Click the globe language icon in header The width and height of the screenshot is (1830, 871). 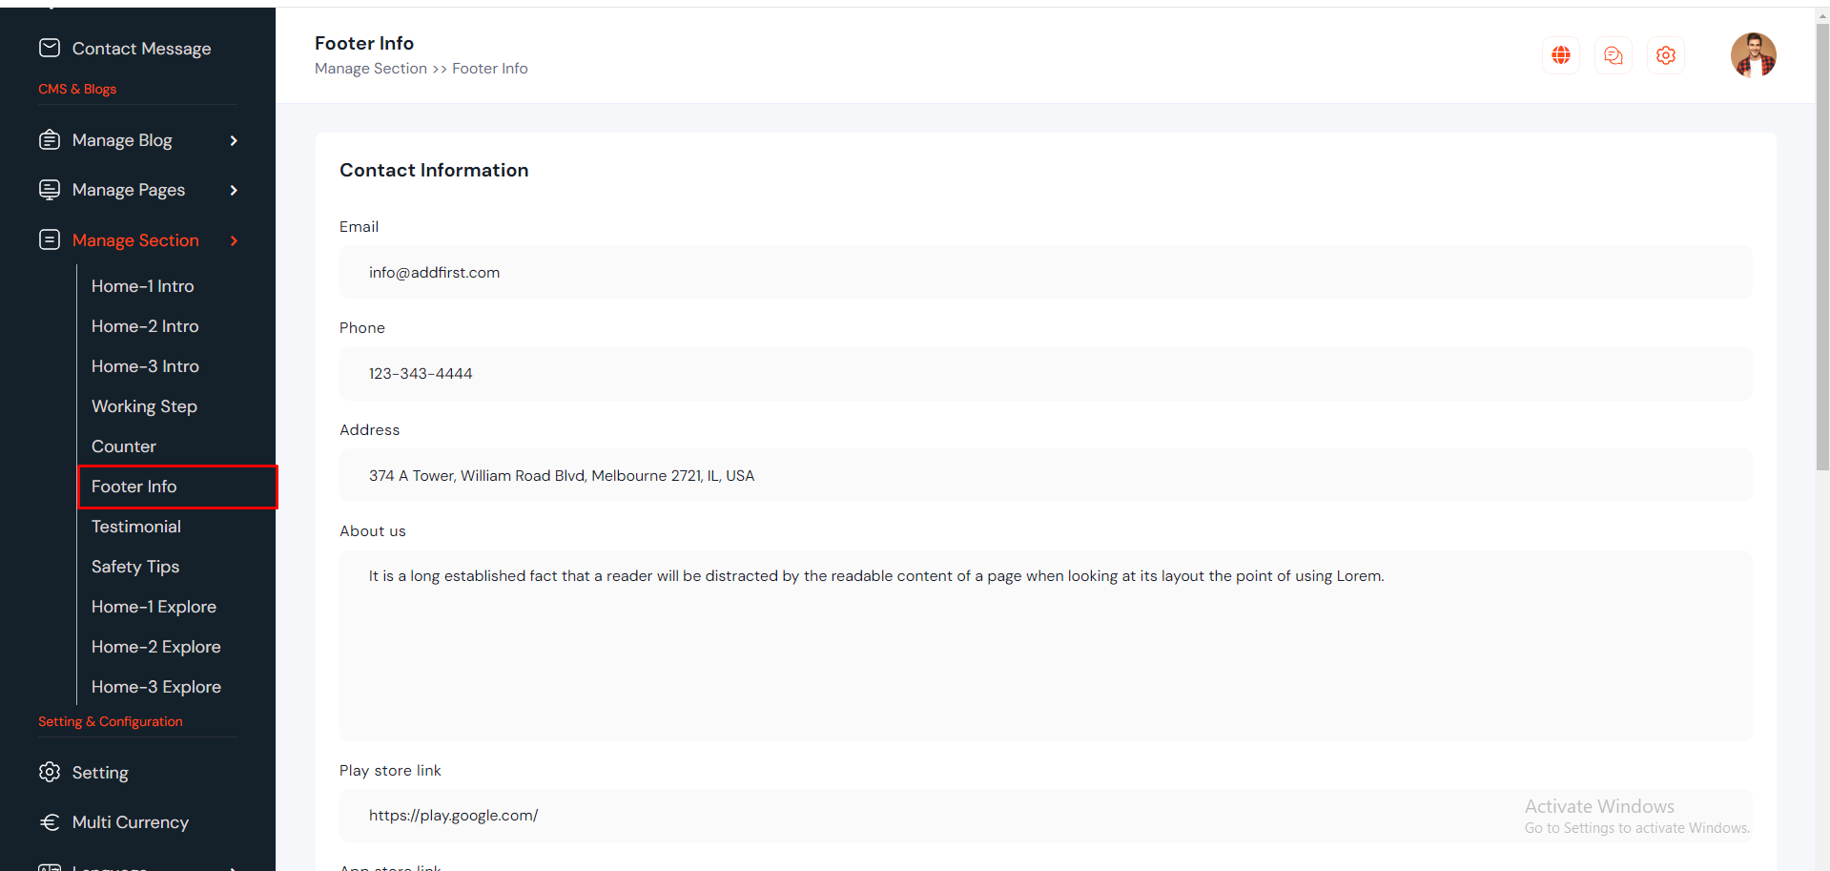(1560, 55)
